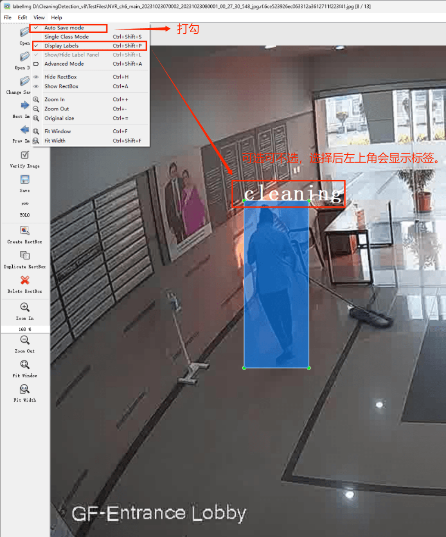
Task: Open the File menu
Action: click(x=7, y=18)
